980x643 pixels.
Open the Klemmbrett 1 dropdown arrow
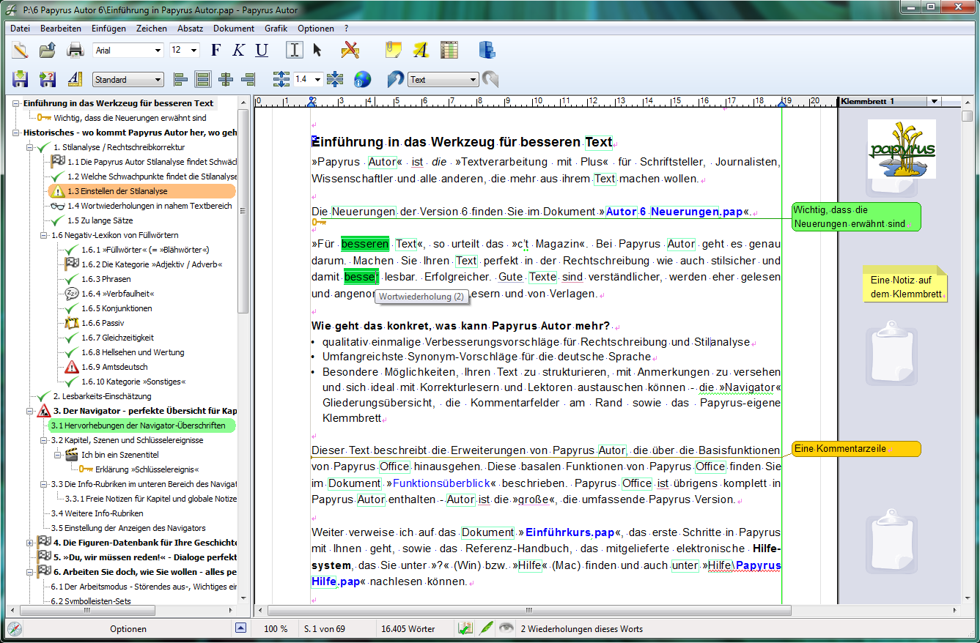(x=935, y=102)
